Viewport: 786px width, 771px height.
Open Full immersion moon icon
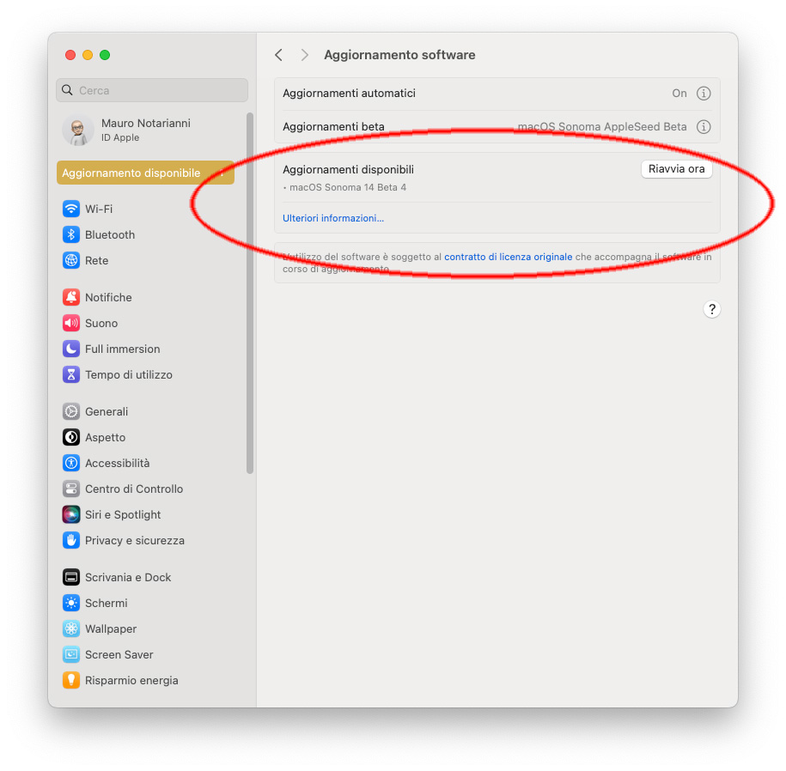[x=71, y=349]
